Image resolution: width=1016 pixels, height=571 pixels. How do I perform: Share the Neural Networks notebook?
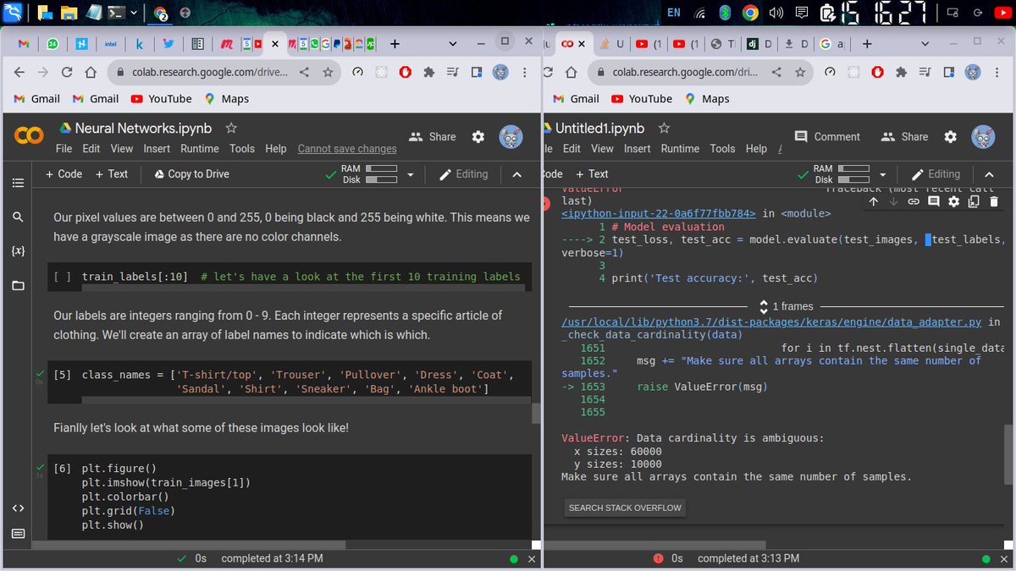click(x=432, y=136)
